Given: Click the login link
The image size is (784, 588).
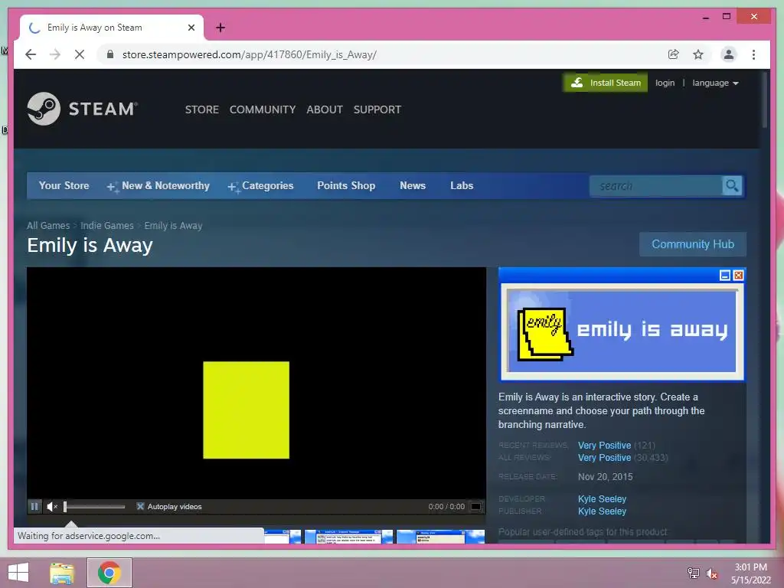Looking at the screenshot, I should (x=665, y=83).
